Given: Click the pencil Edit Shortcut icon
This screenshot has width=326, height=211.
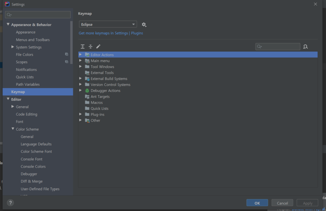Looking at the screenshot, I should [98, 46].
